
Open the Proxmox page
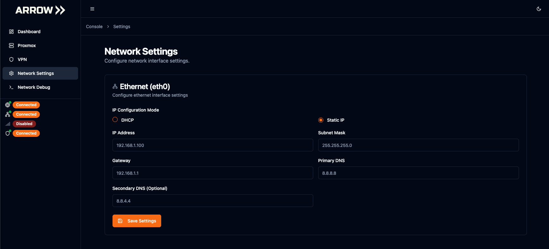click(x=27, y=46)
